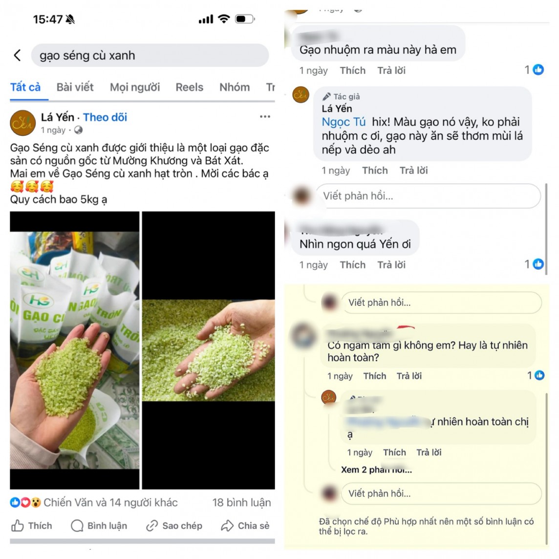
Task: Open the three-dot post options menu
Action: [265, 117]
